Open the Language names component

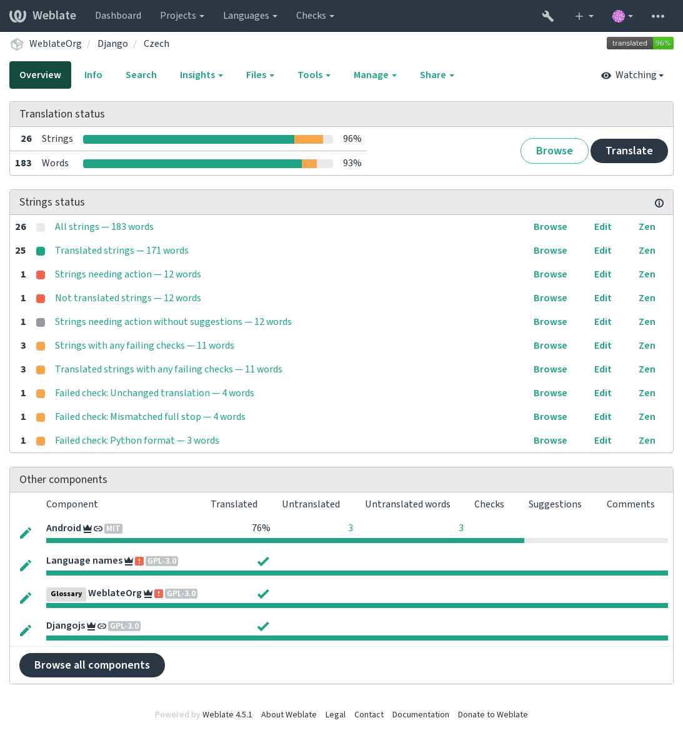(x=84, y=561)
